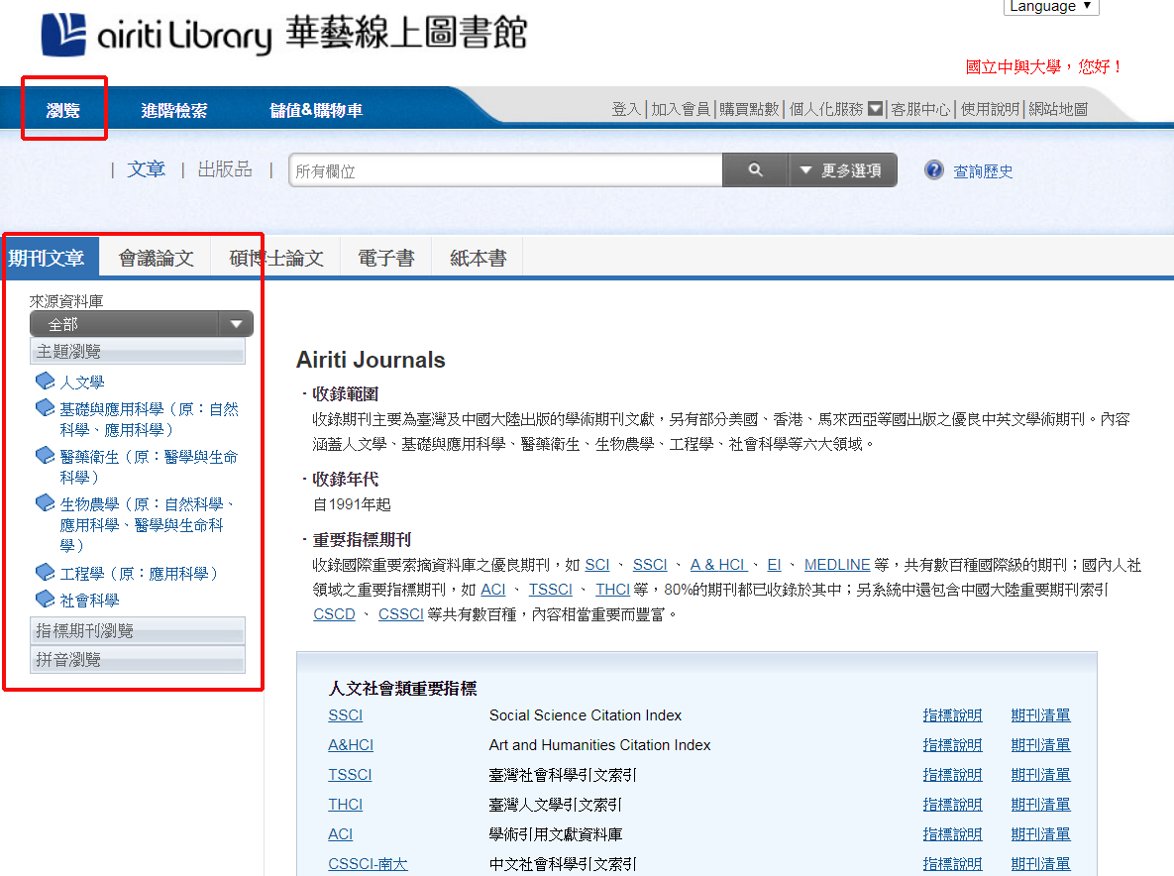Open 指標說明 for the THCI row

952,804
